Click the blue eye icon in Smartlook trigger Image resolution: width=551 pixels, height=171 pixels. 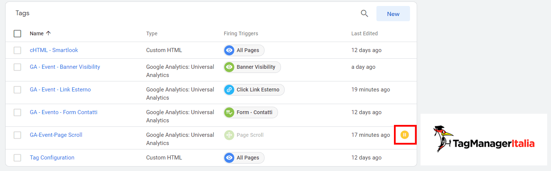[229, 50]
